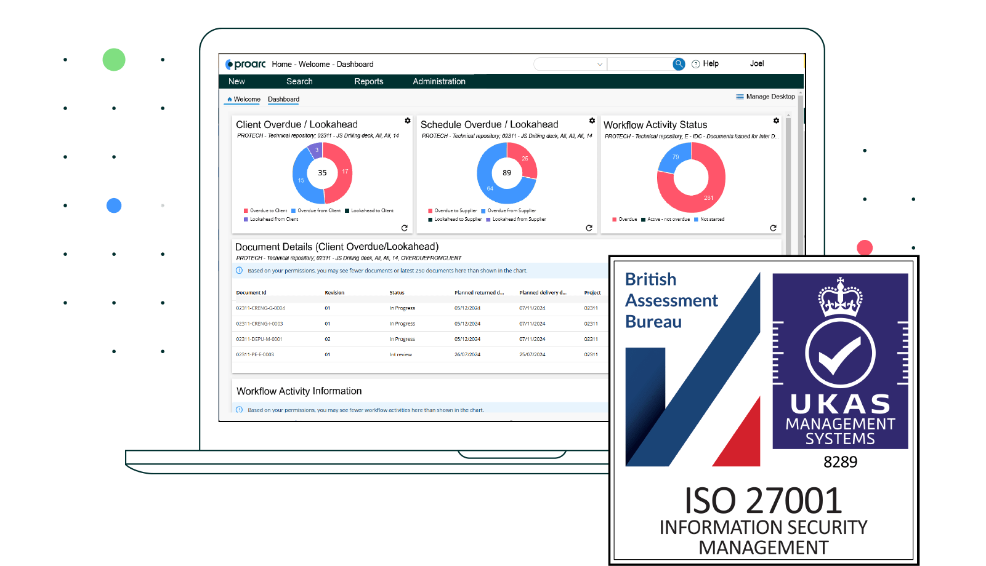Open the dropdown beside the search box
The height and width of the screenshot is (566, 986).
pyautogui.click(x=600, y=63)
